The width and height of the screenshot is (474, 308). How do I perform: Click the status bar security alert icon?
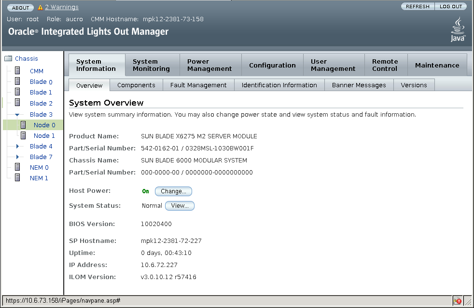458,301
